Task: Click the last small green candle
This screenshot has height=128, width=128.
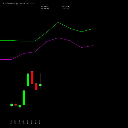Action: pyautogui.click(x=40, y=85)
